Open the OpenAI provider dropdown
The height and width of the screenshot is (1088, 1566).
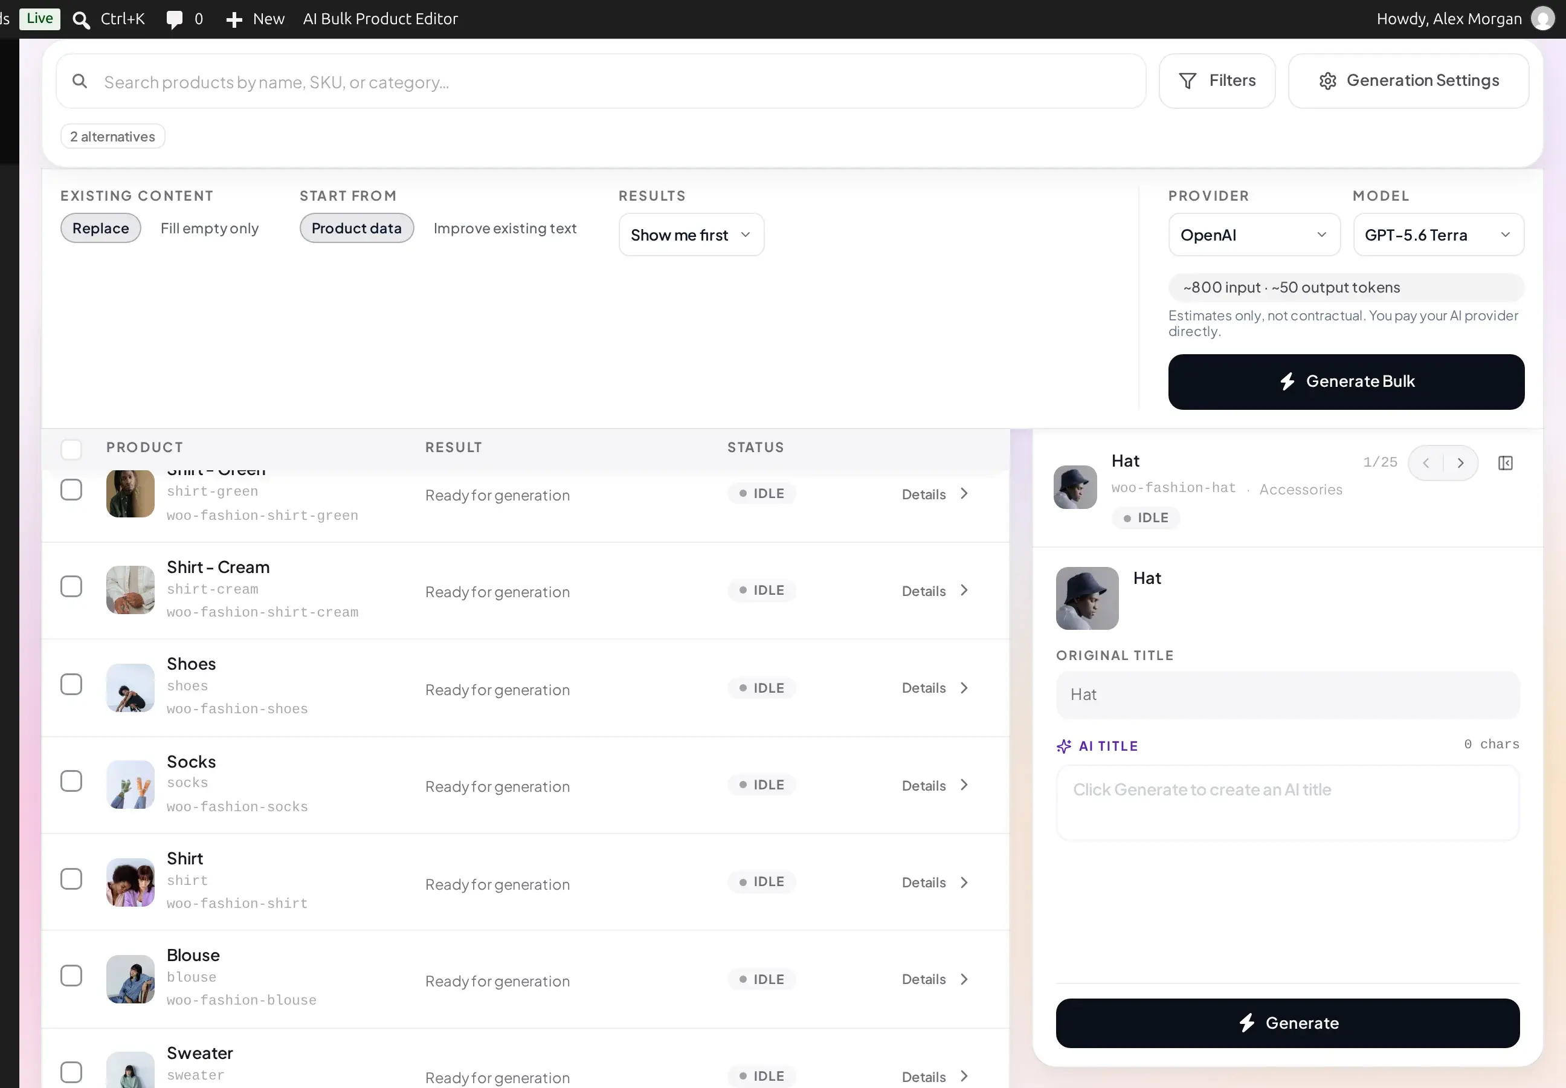1254,235
